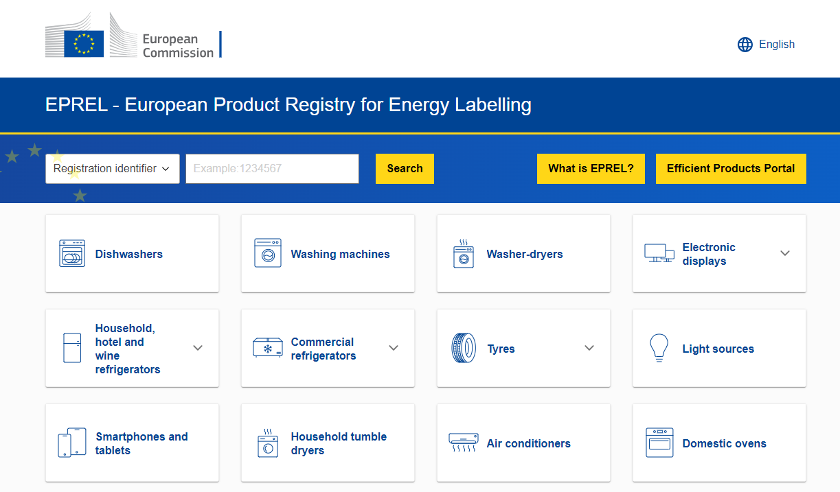Expand the Electronic displays chevron
The height and width of the screenshot is (492, 840).
[x=785, y=253]
